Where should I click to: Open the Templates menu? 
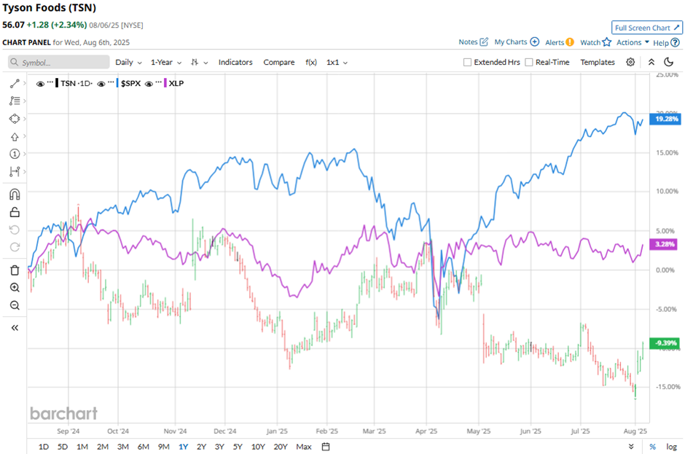coord(598,62)
